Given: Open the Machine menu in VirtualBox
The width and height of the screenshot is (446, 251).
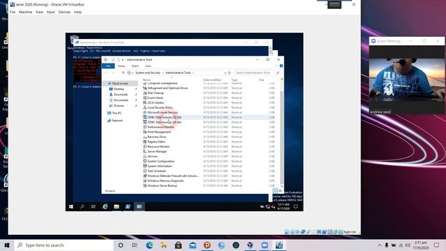Looking at the screenshot, I should coord(25,12).
